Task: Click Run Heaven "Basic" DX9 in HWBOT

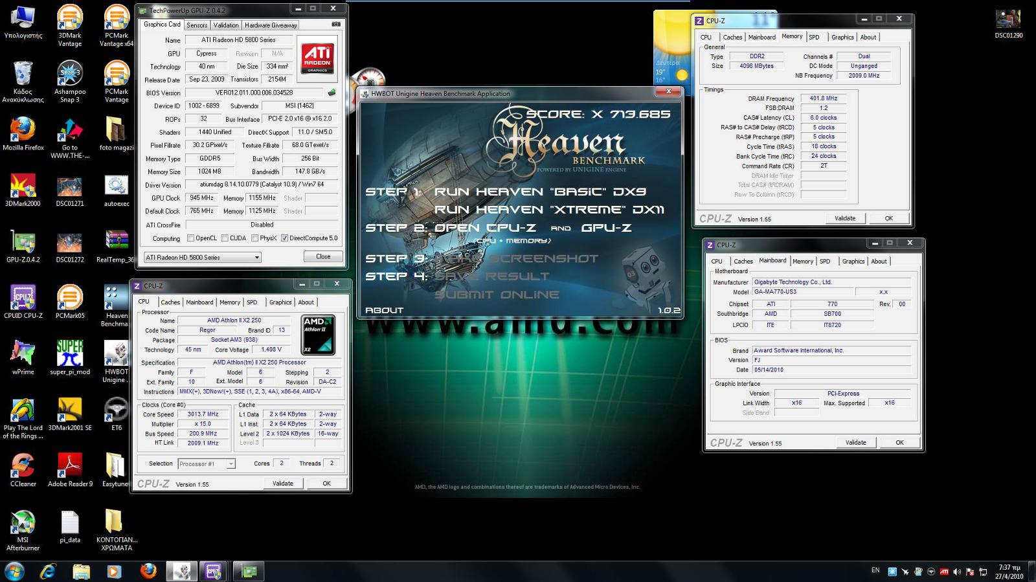Action: coord(540,192)
